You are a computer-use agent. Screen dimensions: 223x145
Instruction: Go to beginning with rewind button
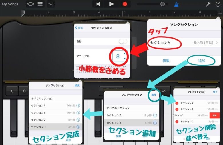point(98,4)
